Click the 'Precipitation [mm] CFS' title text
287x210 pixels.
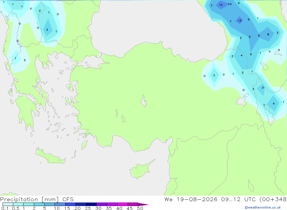coord(37,199)
